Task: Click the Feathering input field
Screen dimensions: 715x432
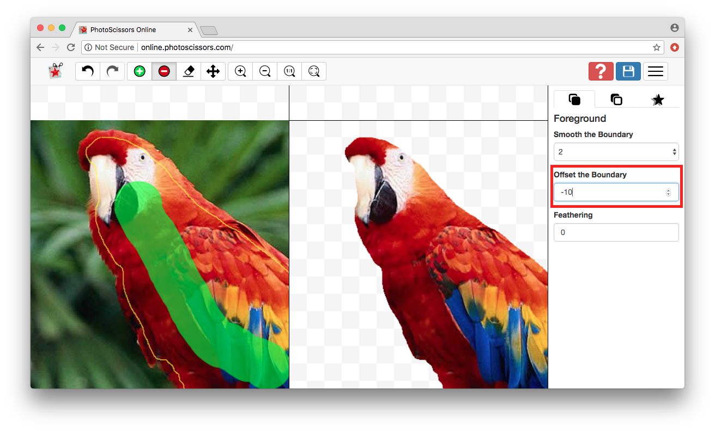Action: pos(616,232)
